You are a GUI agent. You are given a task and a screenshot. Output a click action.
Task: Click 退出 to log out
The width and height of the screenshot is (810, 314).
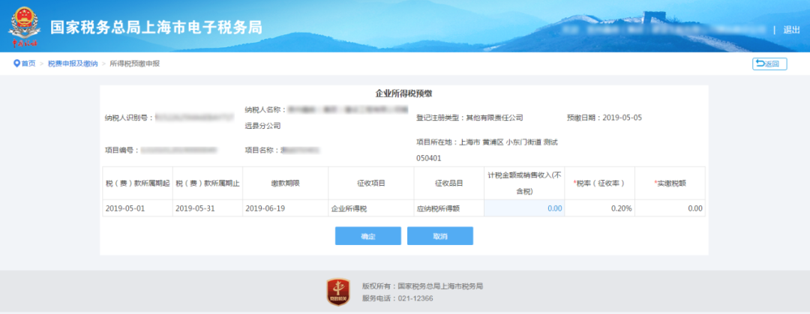tap(791, 30)
